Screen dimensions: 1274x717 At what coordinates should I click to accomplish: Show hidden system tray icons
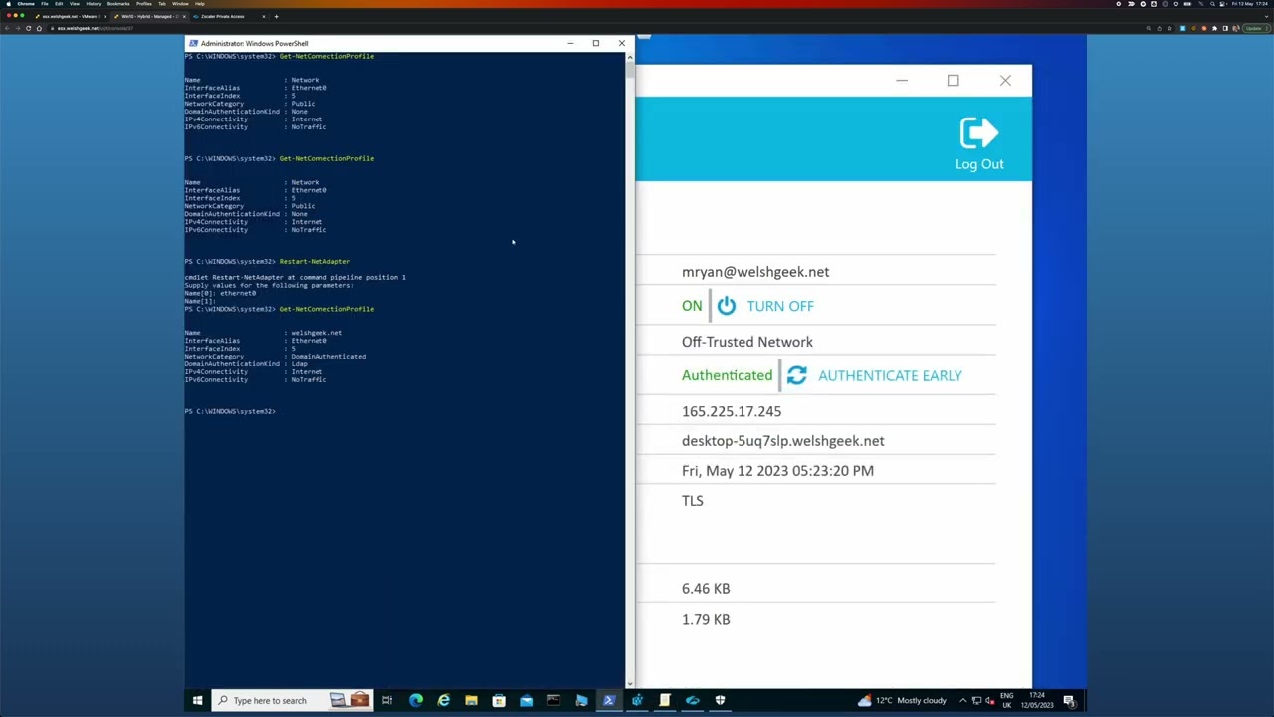962,700
